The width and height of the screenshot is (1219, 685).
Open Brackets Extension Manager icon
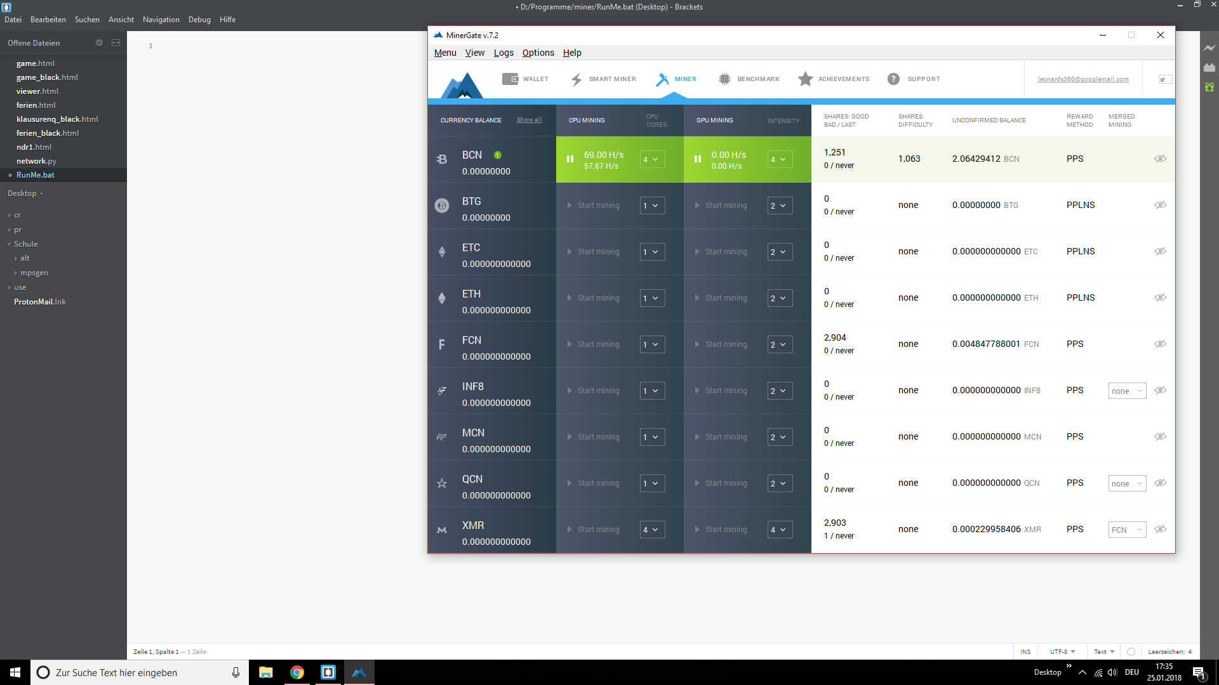click(1209, 67)
